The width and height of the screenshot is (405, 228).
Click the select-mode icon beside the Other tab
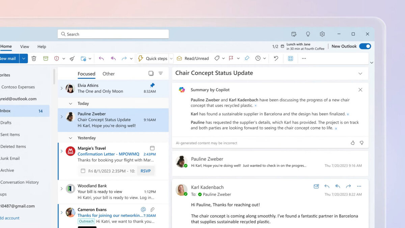coord(151,73)
